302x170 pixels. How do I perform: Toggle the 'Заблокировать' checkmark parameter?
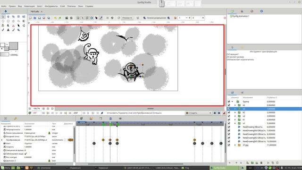[25, 153]
